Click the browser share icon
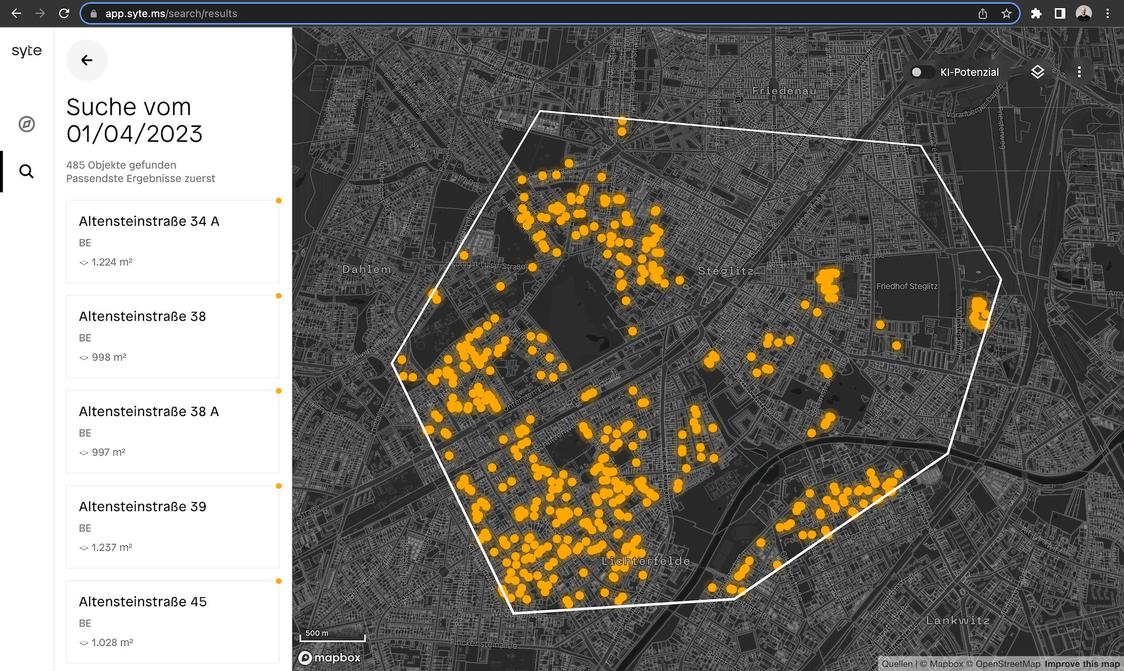This screenshot has height=671, width=1124. click(982, 14)
